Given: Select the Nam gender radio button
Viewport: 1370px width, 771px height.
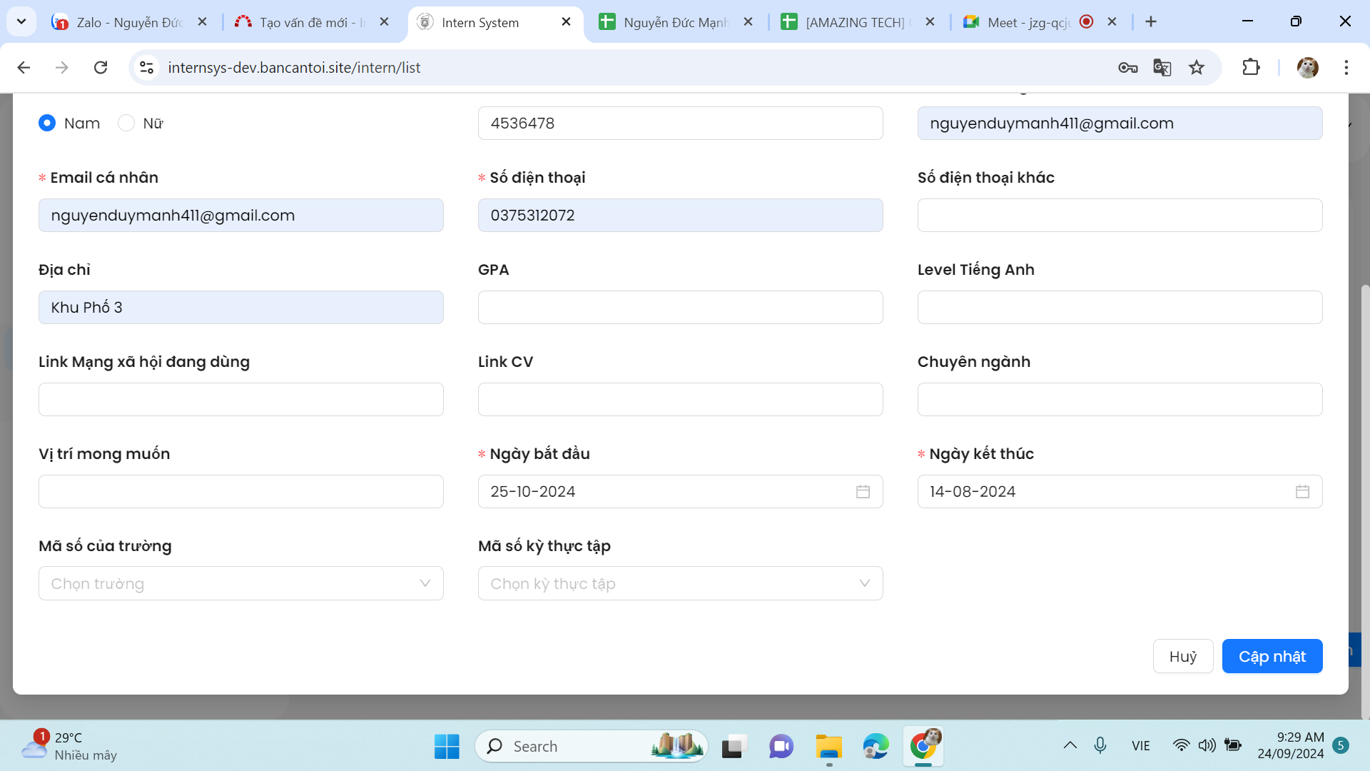Looking at the screenshot, I should [x=47, y=124].
